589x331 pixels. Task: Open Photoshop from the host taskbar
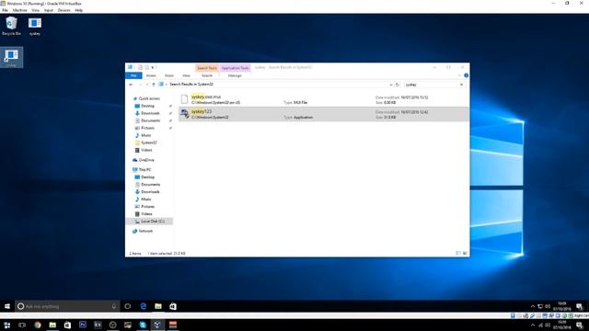click(x=83, y=325)
